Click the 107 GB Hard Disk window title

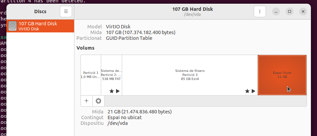tap(193, 9)
